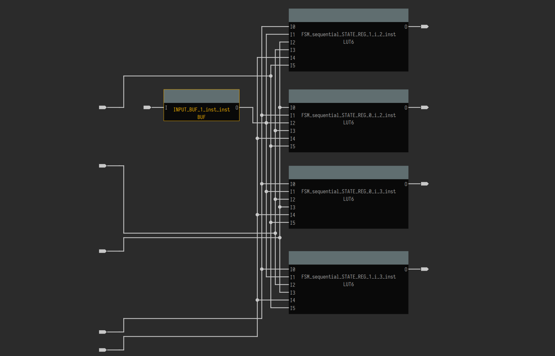
Task: Click the I pin of INPUT_BUF_1_inst_inst
Action: coord(166,108)
